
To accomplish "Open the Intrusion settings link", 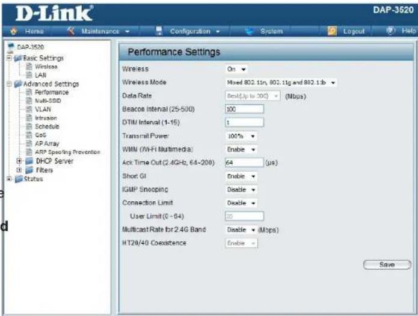I will [46, 118].
